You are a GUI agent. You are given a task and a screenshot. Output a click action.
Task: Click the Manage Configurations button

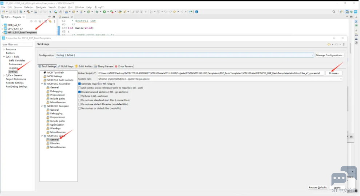330,55
